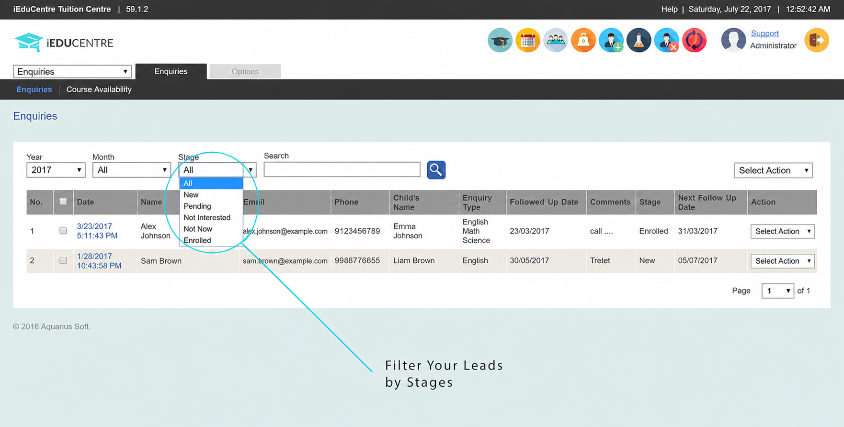Viewport: 844px width, 427px height.
Task: Click the orange logout door icon
Action: [x=817, y=40]
